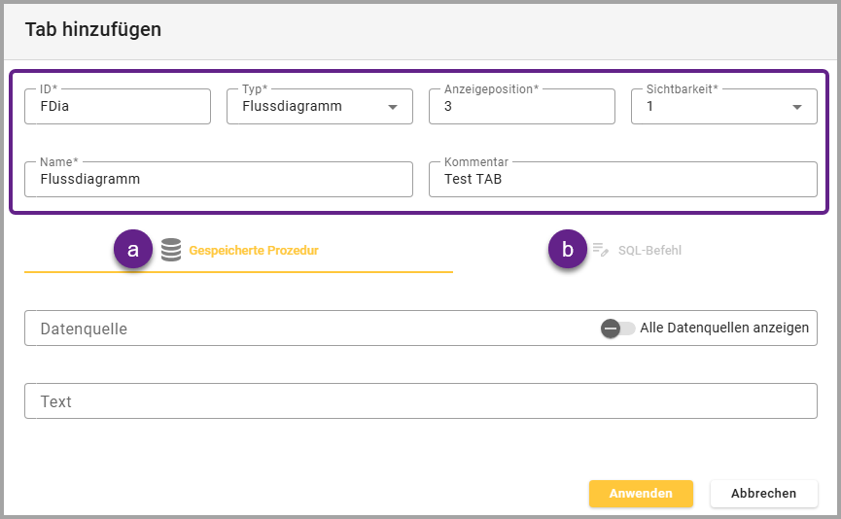This screenshot has height=519, width=841.
Task: Focus the ID field containing FDia
Action: [x=117, y=107]
